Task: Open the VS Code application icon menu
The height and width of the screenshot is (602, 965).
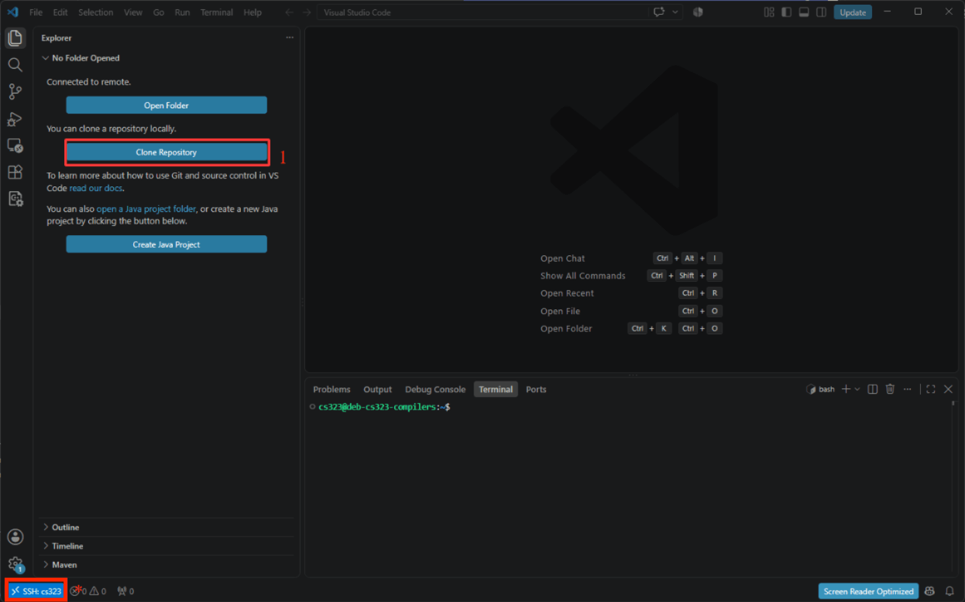Action: click(13, 12)
